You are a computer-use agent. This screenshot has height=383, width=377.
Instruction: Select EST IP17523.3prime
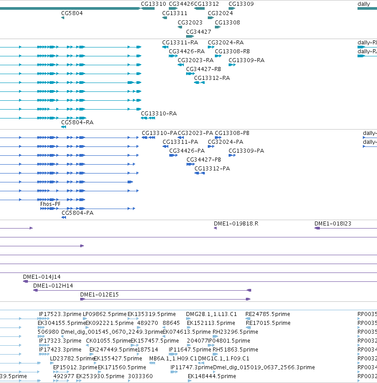[x=60, y=314]
